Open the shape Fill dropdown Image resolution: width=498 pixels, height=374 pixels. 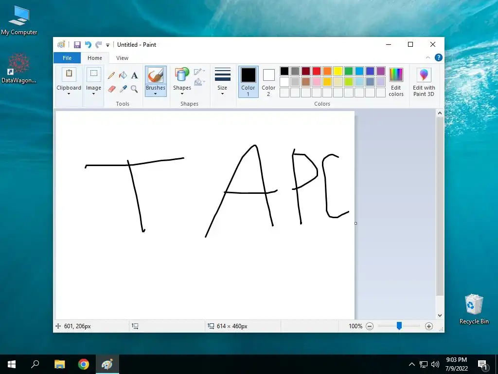(x=199, y=82)
